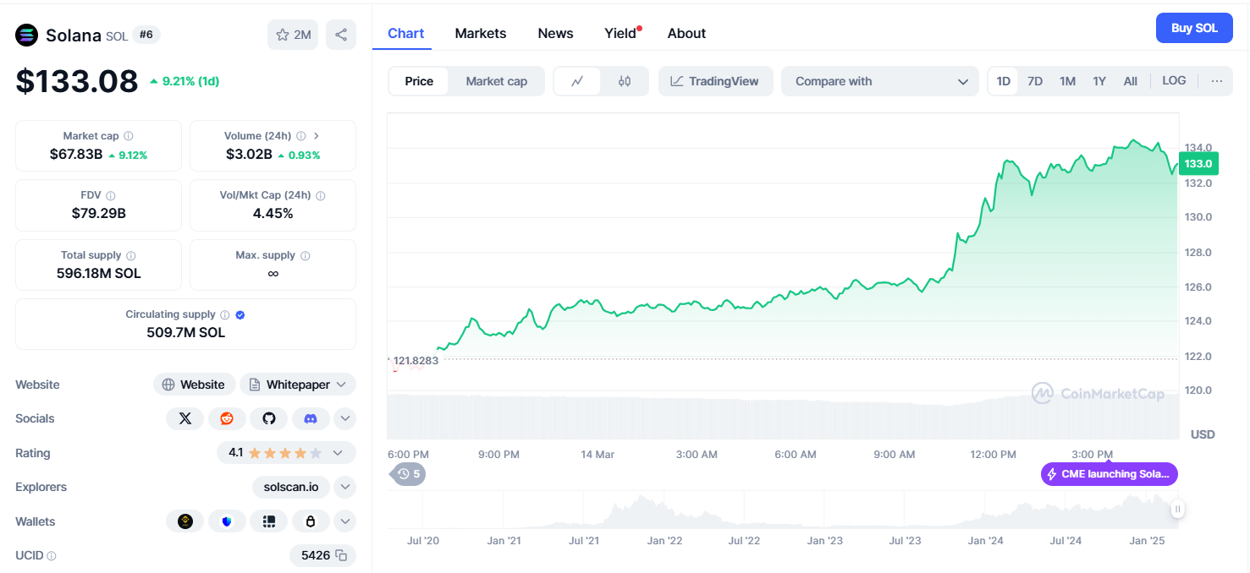Click the verified circulating supply badge
1250x573 pixels.
240,314
